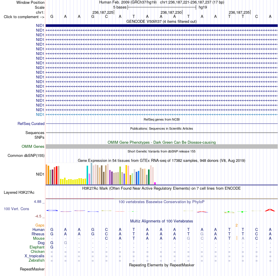Click the 'Zebrafish' alignment row label
This screenshot has height=276, width=278.
pyautogui.click(x=37, y=260)
